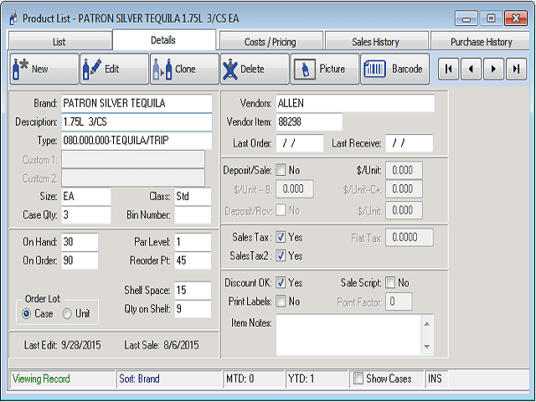Select the Unit order lot option
536x402 pixels.
(70, 314)
